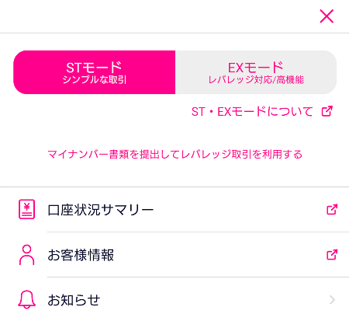Open お客様情報 menu item

pyautogui.click(x=174, y=255)
